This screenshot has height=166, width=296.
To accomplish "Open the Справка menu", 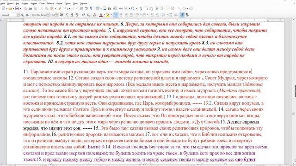I will tap(83, 3).
